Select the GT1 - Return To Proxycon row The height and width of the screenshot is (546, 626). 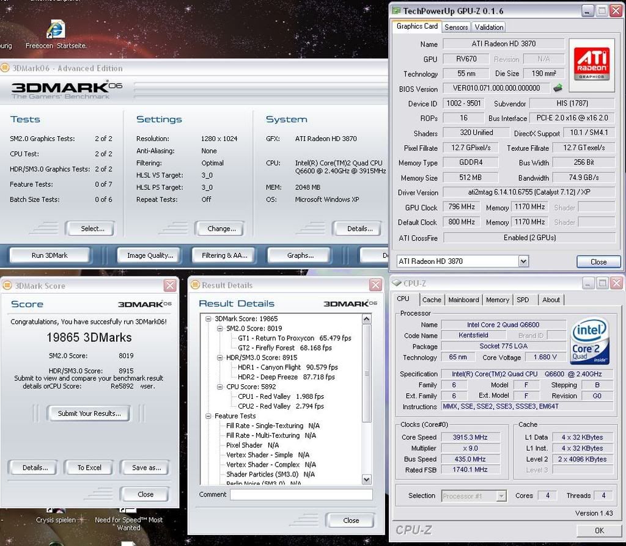[295, 338]
